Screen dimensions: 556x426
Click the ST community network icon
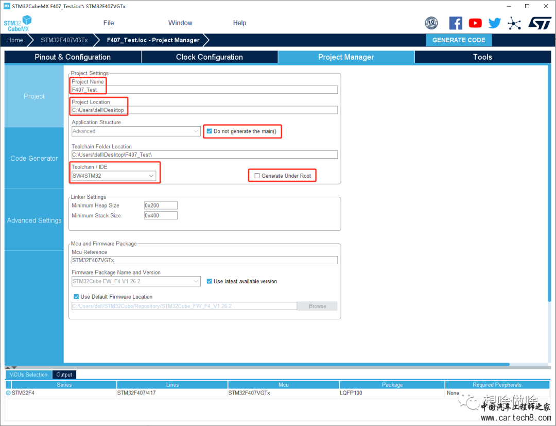click(x=514, y=23)
